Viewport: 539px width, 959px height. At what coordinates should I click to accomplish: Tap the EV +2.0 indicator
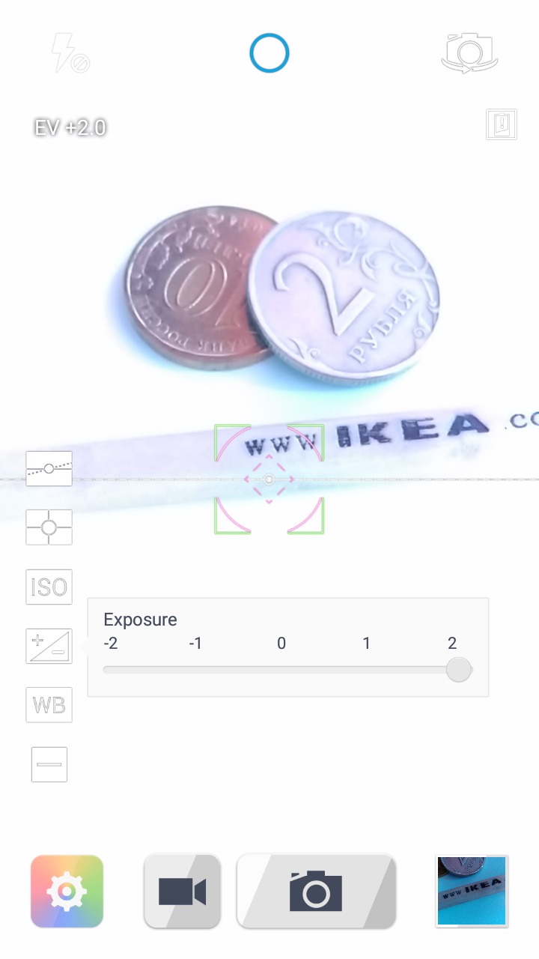(x=70, y=127)
